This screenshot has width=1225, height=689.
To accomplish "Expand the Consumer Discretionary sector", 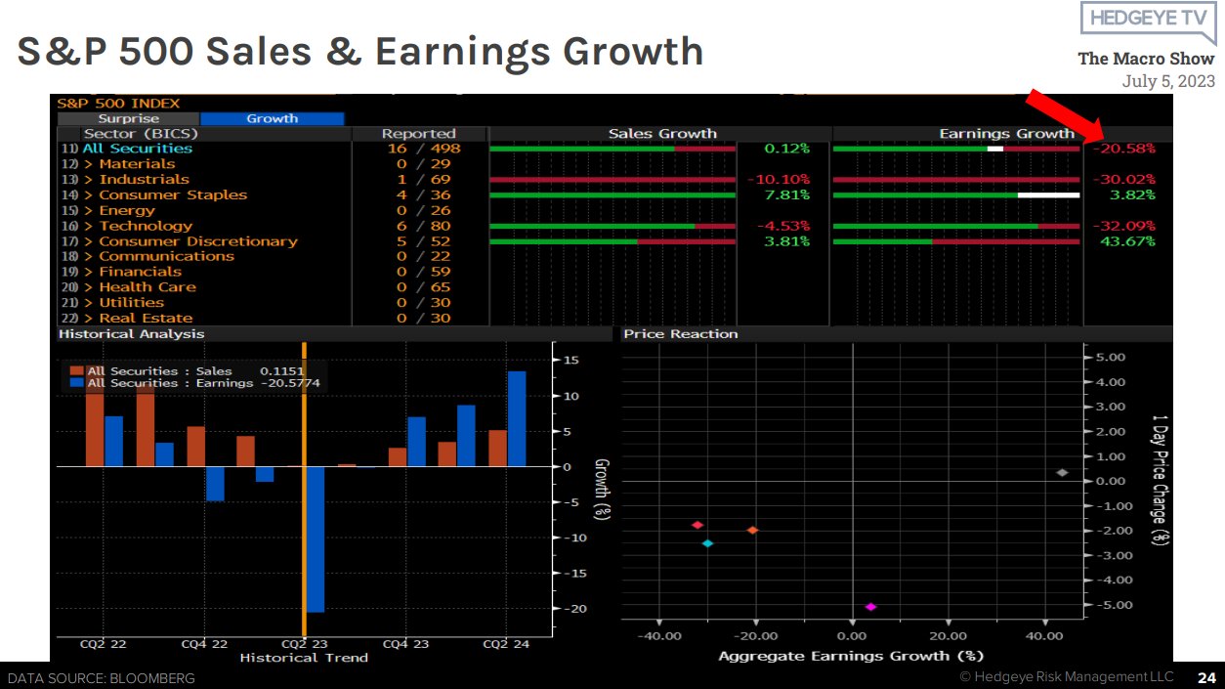I will click(x=197, y=241).
